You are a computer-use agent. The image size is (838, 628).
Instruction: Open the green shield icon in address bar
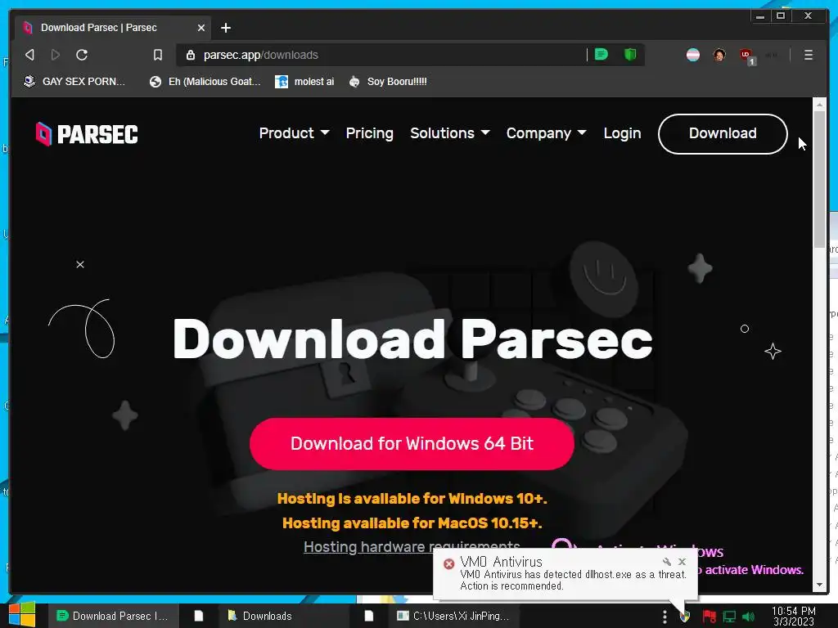pos(631,55)
